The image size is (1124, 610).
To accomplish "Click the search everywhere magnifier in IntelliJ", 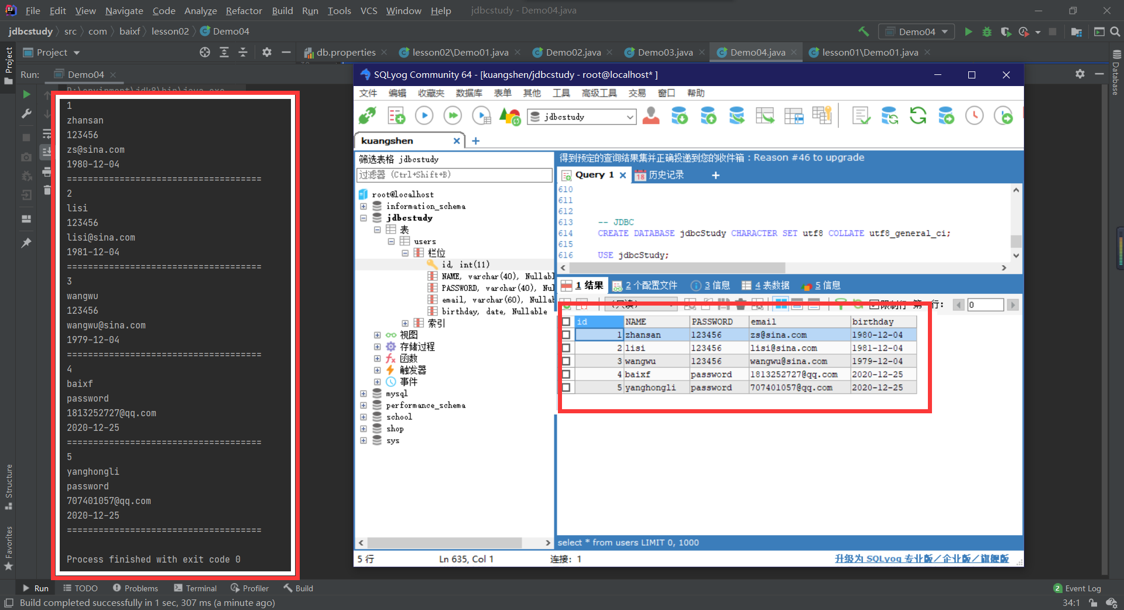I will pos(1115,32).
